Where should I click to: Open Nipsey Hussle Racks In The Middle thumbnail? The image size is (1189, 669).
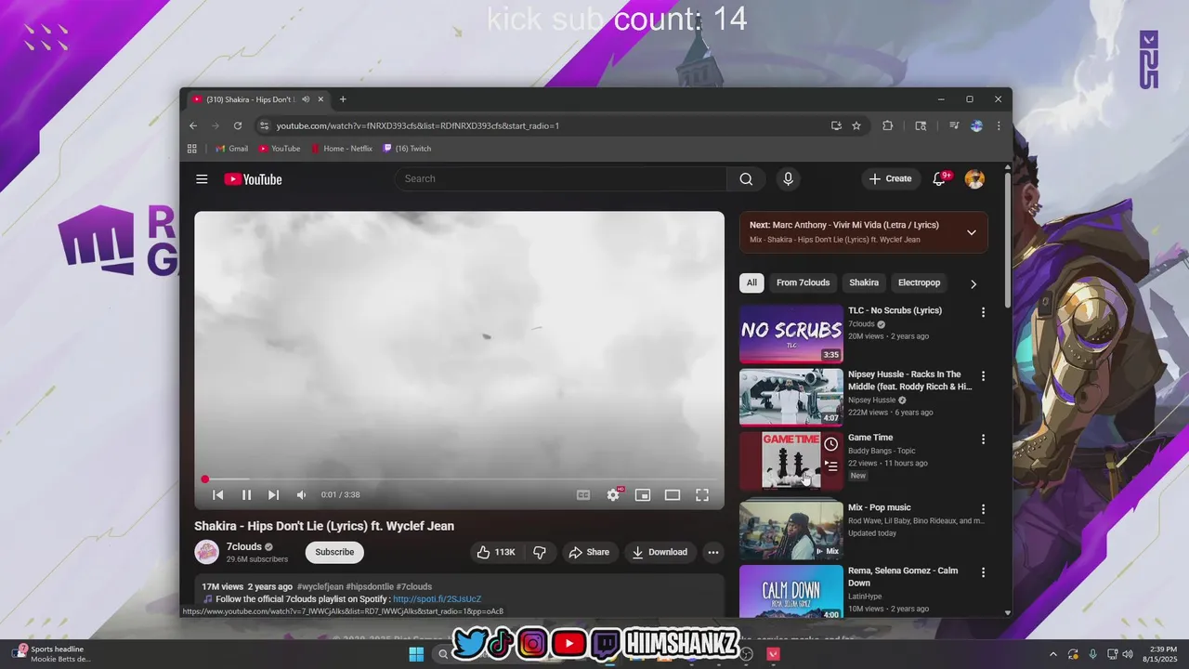point(790,398)
